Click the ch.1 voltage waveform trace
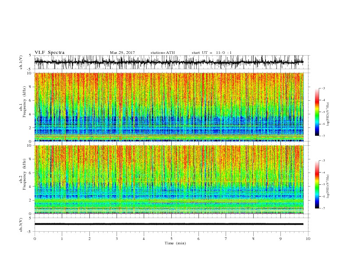This screenshot has width=347, height=268. click(169, 62)
